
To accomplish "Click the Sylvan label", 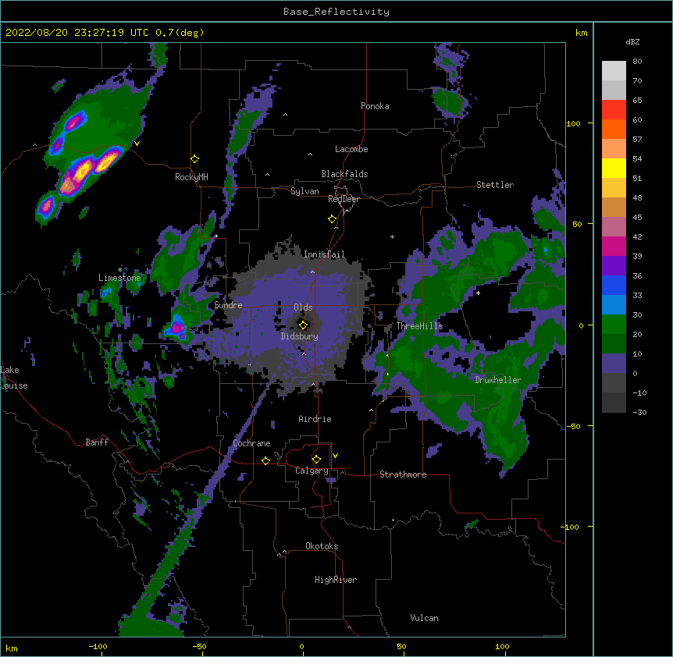I will 304,191.
